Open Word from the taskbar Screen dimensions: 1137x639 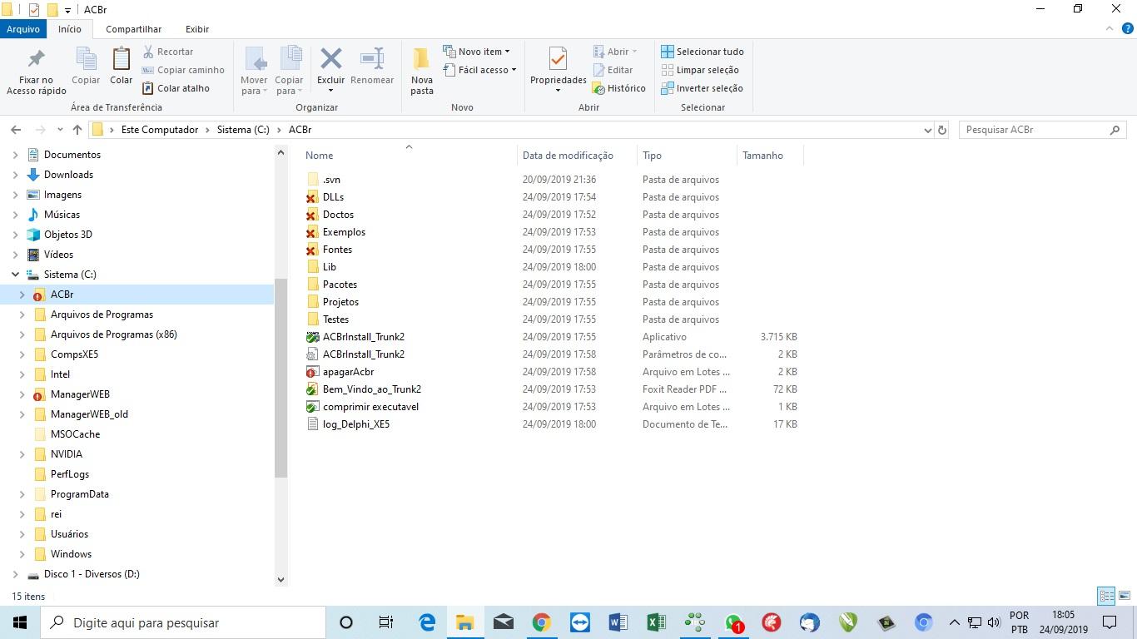(x=618, y=622)
